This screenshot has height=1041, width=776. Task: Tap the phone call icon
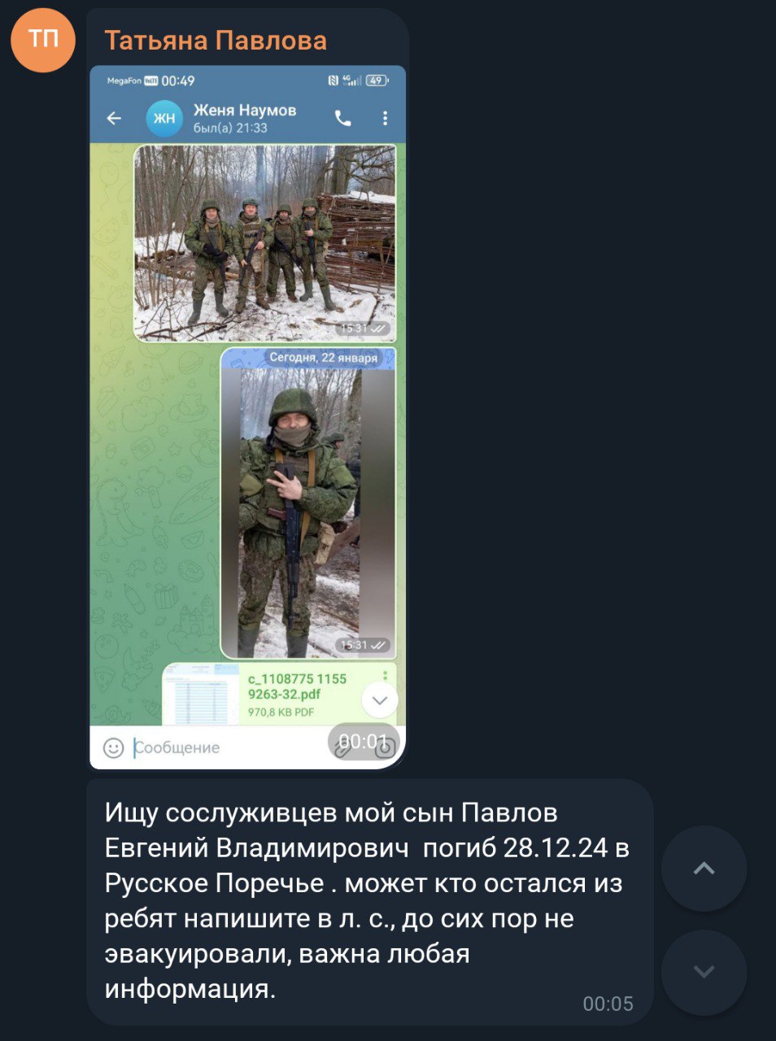(x=343, y=119)
